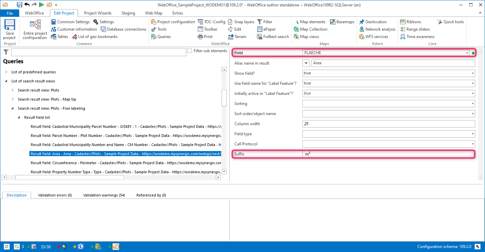
Task: Toggle the Filter sub elements checkbox
Action: (190, 51)
